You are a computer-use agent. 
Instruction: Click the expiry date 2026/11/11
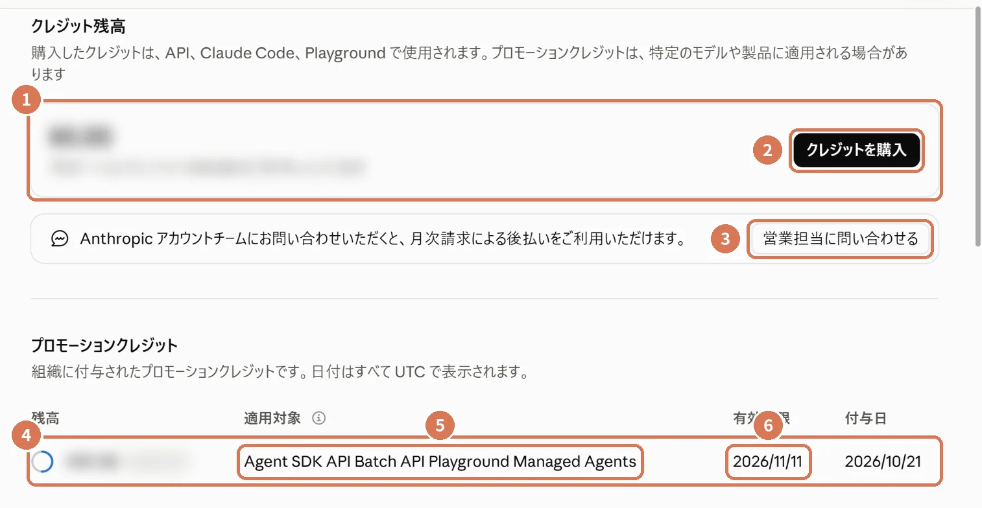coord(768,462)
